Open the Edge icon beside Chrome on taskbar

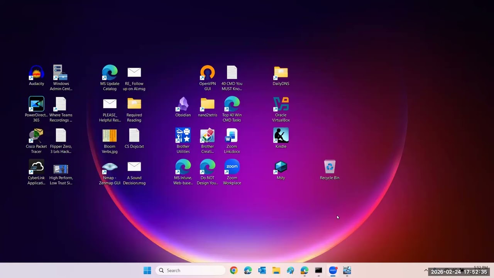click(248, 270)
